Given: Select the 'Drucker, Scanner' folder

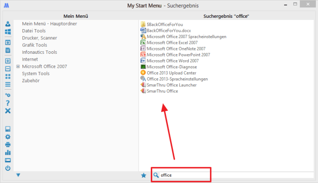Looking at the screenshot, I should 39,38.
